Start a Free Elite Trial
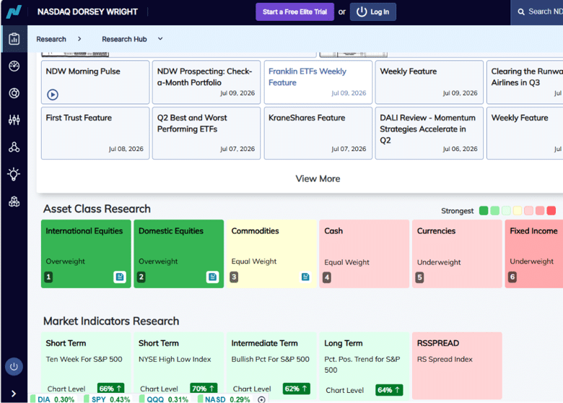 point(294,12)
